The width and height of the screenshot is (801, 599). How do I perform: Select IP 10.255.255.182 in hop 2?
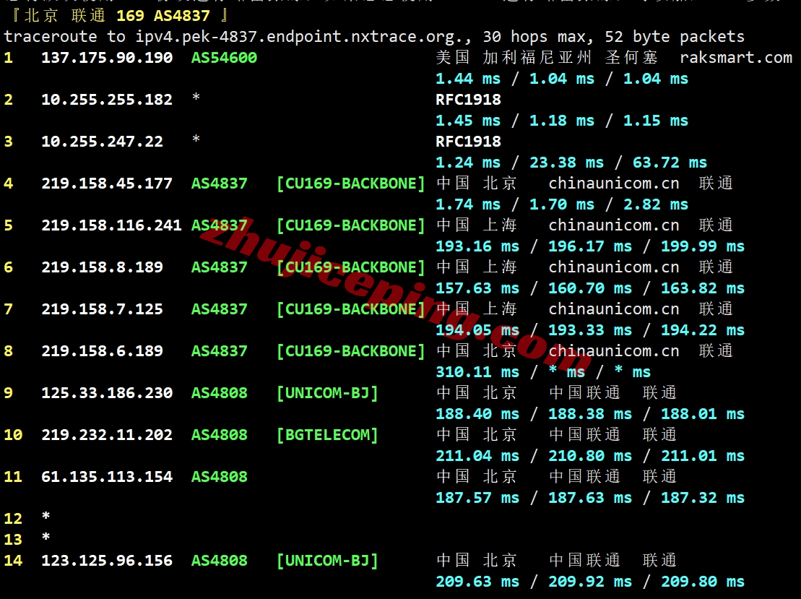click(107, 99)
